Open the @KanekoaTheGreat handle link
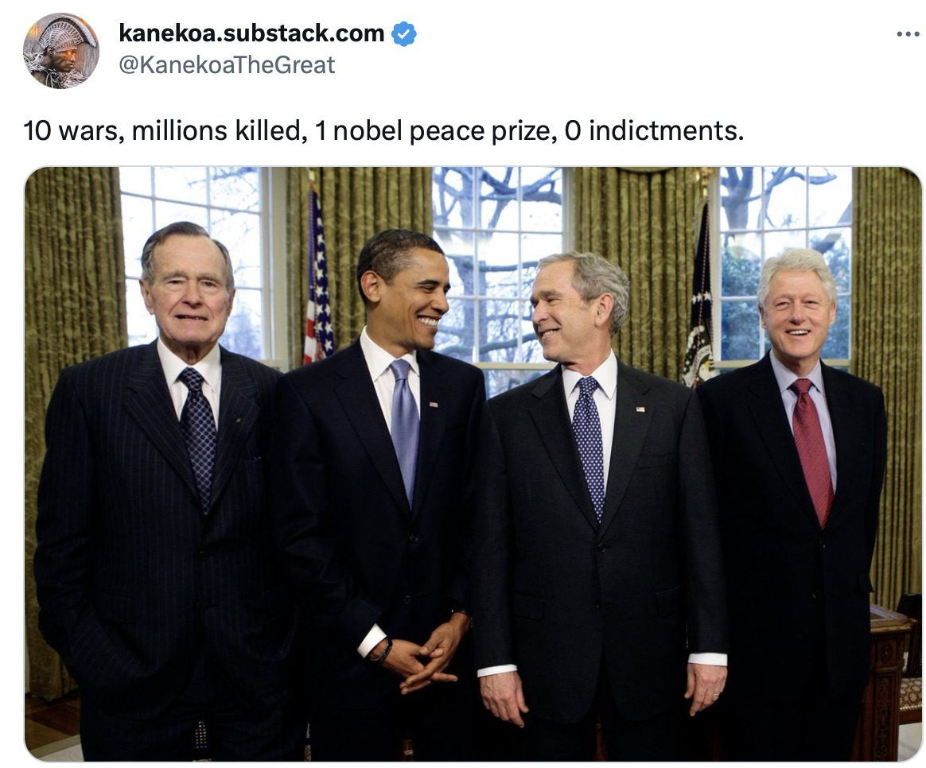The width and height of the screenshot is (926, 768). point(227,65)
